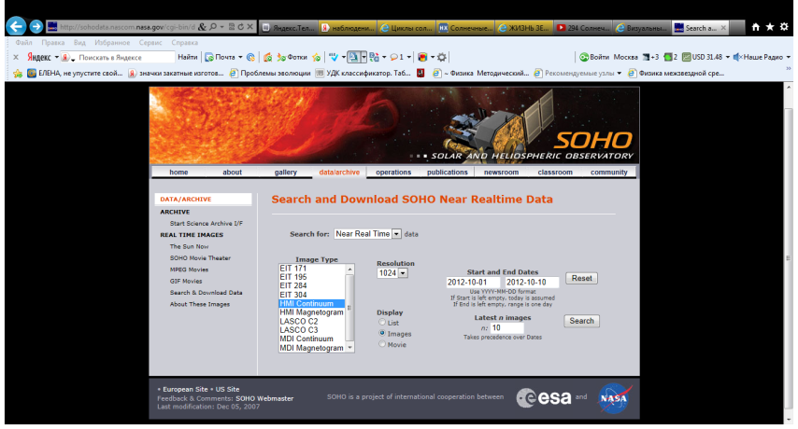The width and height of the screenshot is (798, 429).
Task: Go forward with the browser forward arrow
Action: (x=36, y=27)
